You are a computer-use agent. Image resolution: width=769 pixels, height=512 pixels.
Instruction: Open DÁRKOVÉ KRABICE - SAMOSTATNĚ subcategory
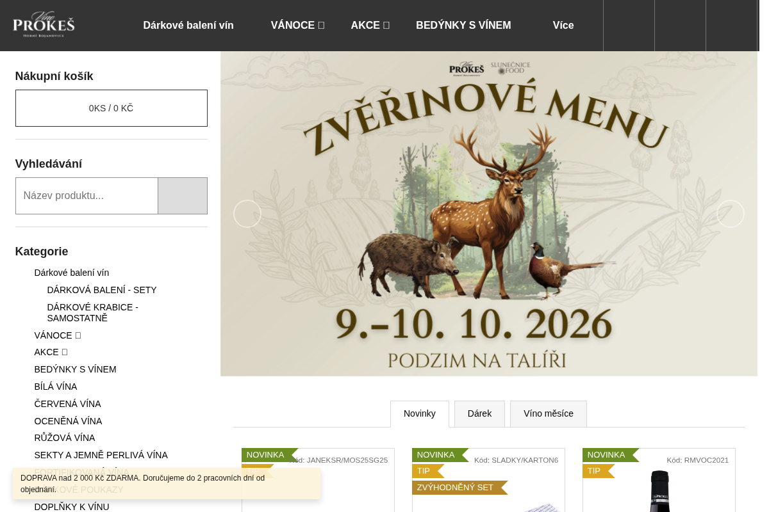pos(93,312)
